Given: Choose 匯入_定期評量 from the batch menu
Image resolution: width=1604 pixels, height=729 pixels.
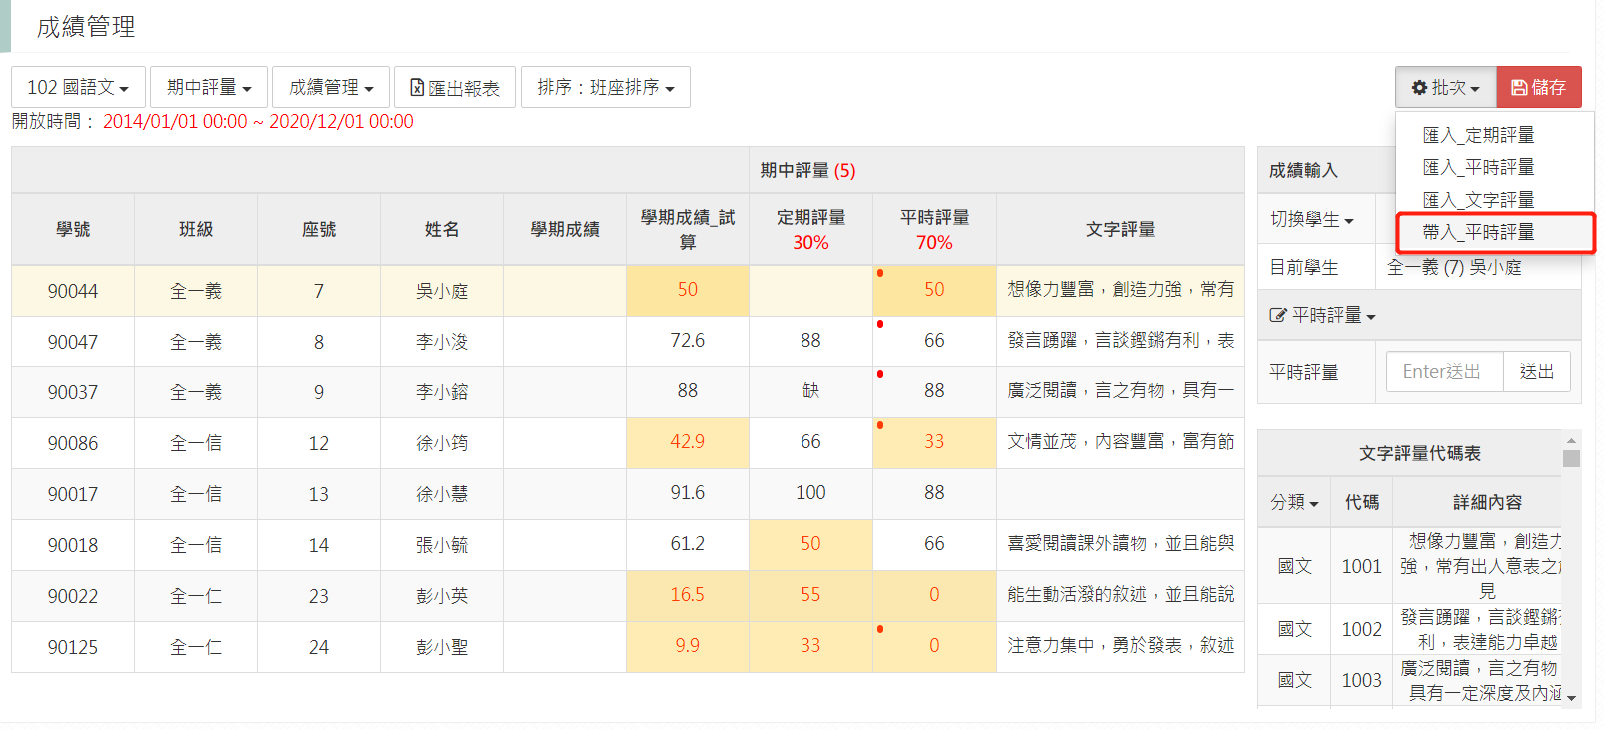Looking at the screenshot, I should (1478, 135).
